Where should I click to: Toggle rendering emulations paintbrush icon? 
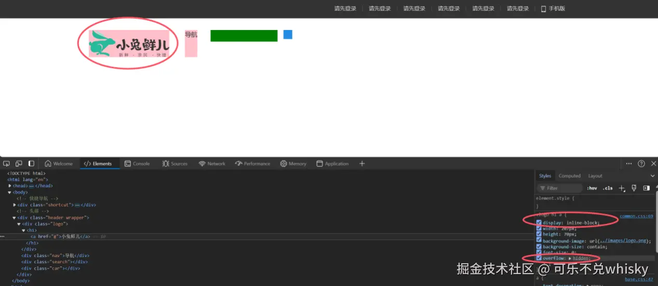(634, 188)
